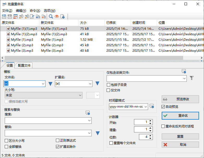This screenshot has height=158, width=204.
Task: Open the 仅包含该类文件 dropdown
Action: coord(184,79)
